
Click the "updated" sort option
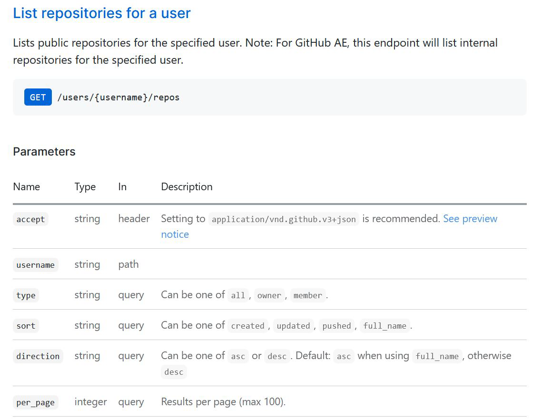coord(293,326)
